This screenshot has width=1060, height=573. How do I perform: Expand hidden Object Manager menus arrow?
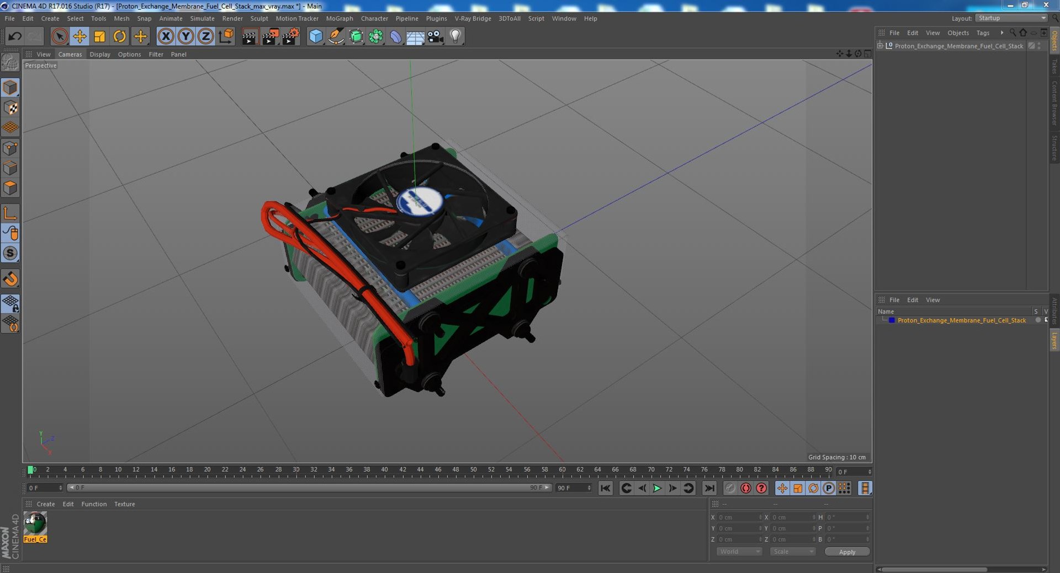point(1001,33)
